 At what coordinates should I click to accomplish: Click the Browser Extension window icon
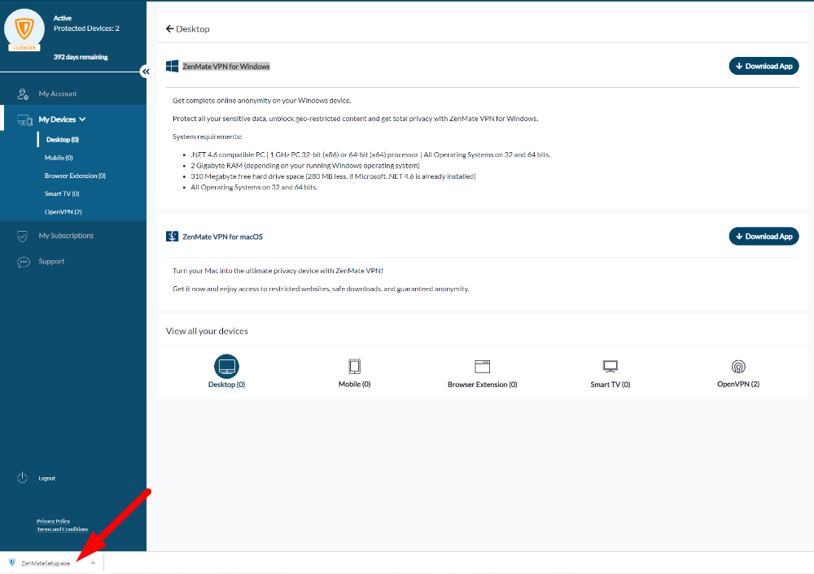pyautogui.click(x=482, y=366)
